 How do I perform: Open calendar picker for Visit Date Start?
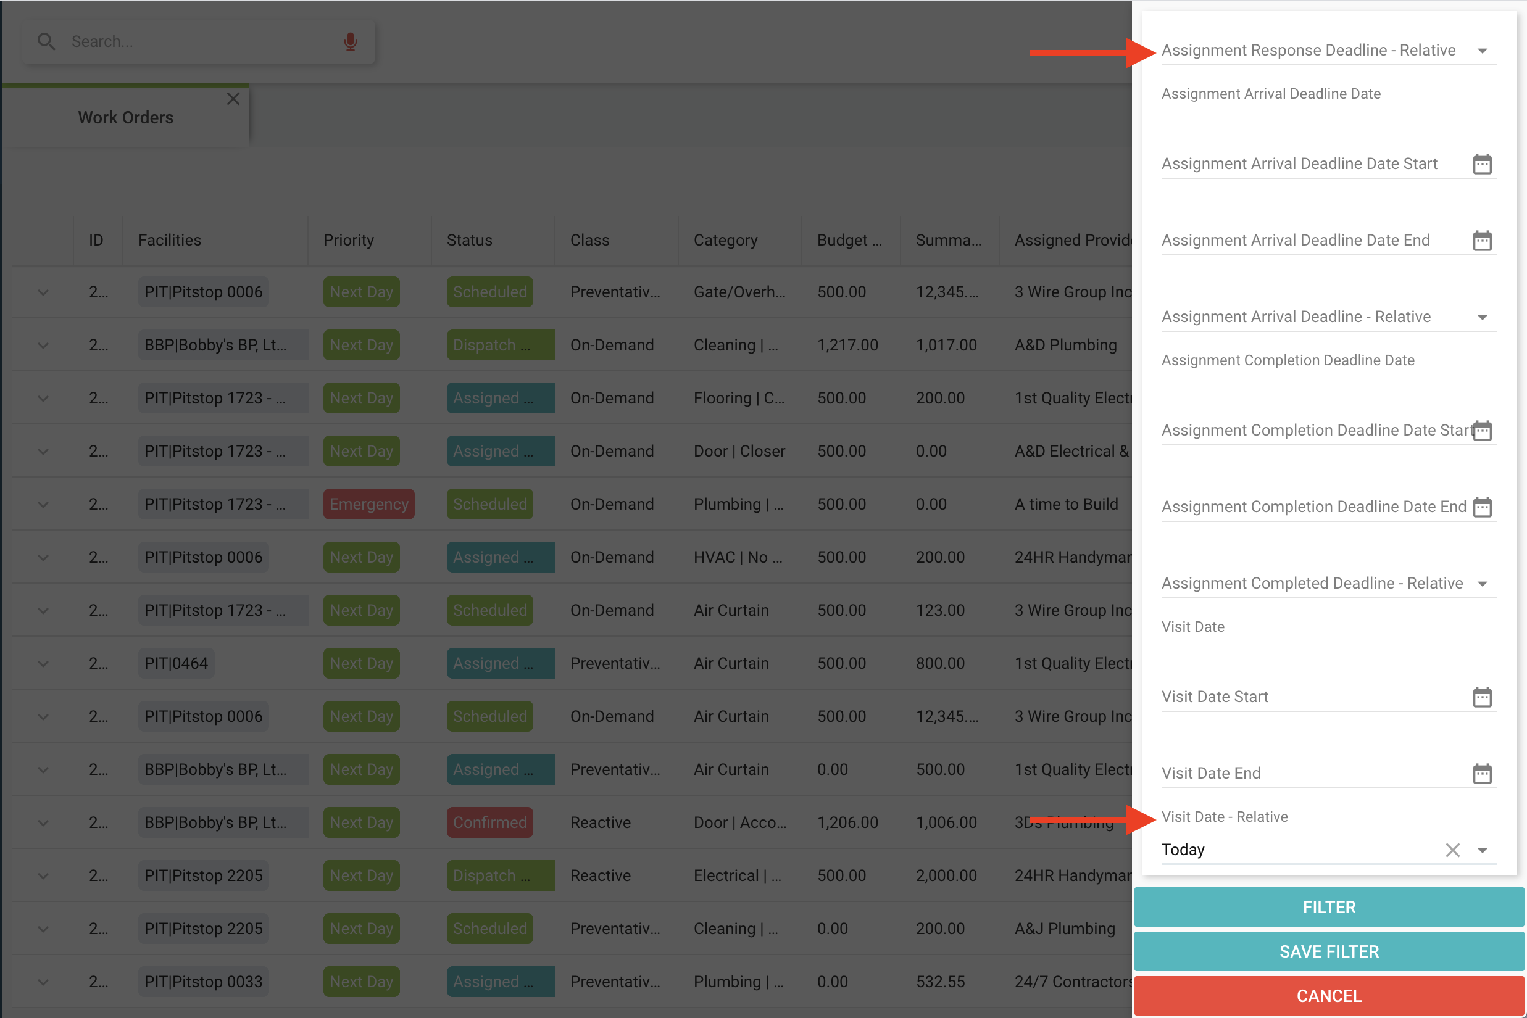point(1483,697)
